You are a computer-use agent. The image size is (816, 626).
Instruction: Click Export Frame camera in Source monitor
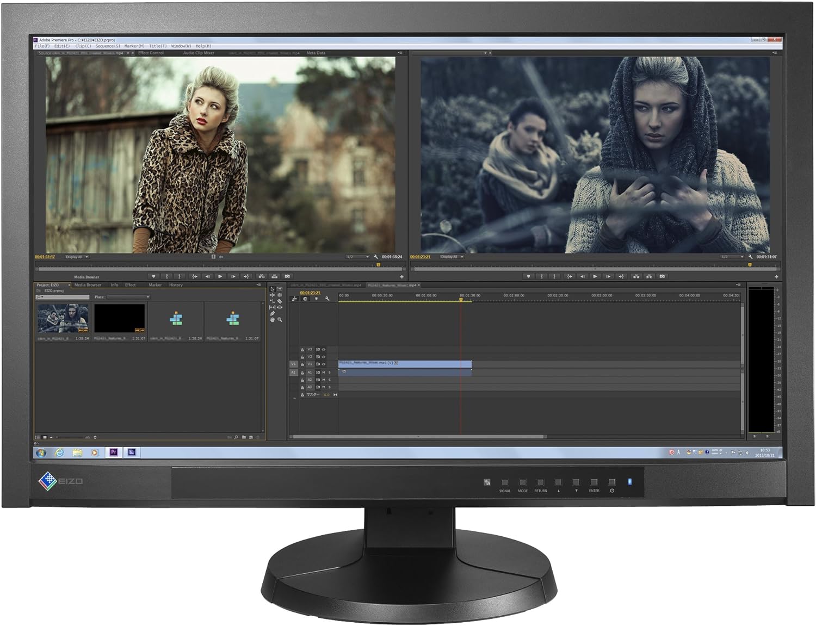287,276
